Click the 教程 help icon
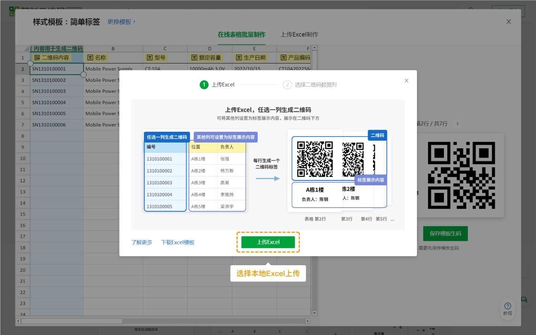 coord(507,309)
